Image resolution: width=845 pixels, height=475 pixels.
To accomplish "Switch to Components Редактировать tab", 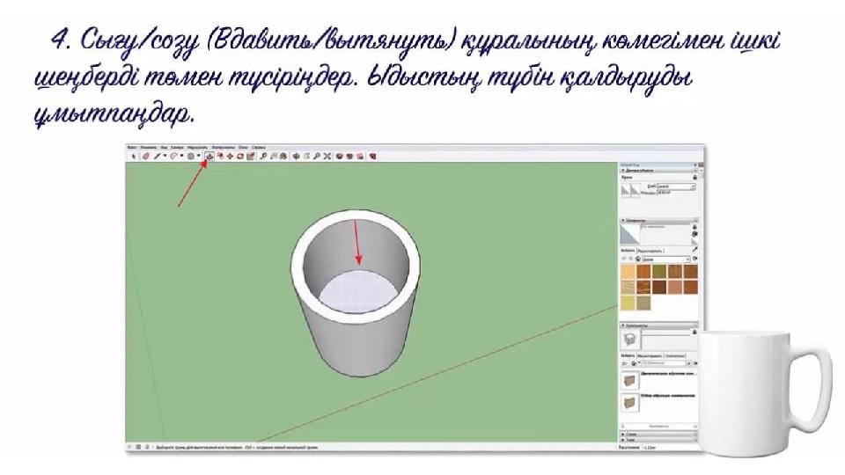I will 650,356.
